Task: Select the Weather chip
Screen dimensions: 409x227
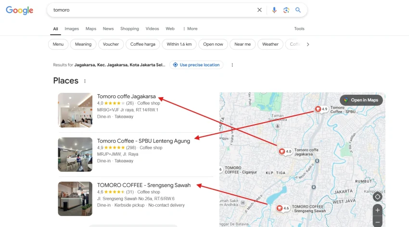Action: click(x=270, y=44)
